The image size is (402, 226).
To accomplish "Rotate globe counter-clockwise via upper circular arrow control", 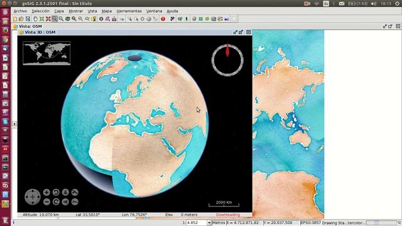I will [x=56, y=192].
